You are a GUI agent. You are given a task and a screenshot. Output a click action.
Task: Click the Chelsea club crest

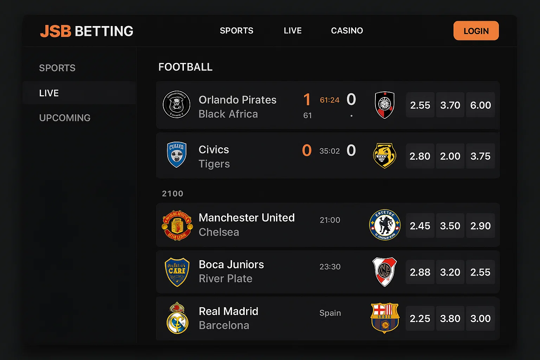pos(385,225)
